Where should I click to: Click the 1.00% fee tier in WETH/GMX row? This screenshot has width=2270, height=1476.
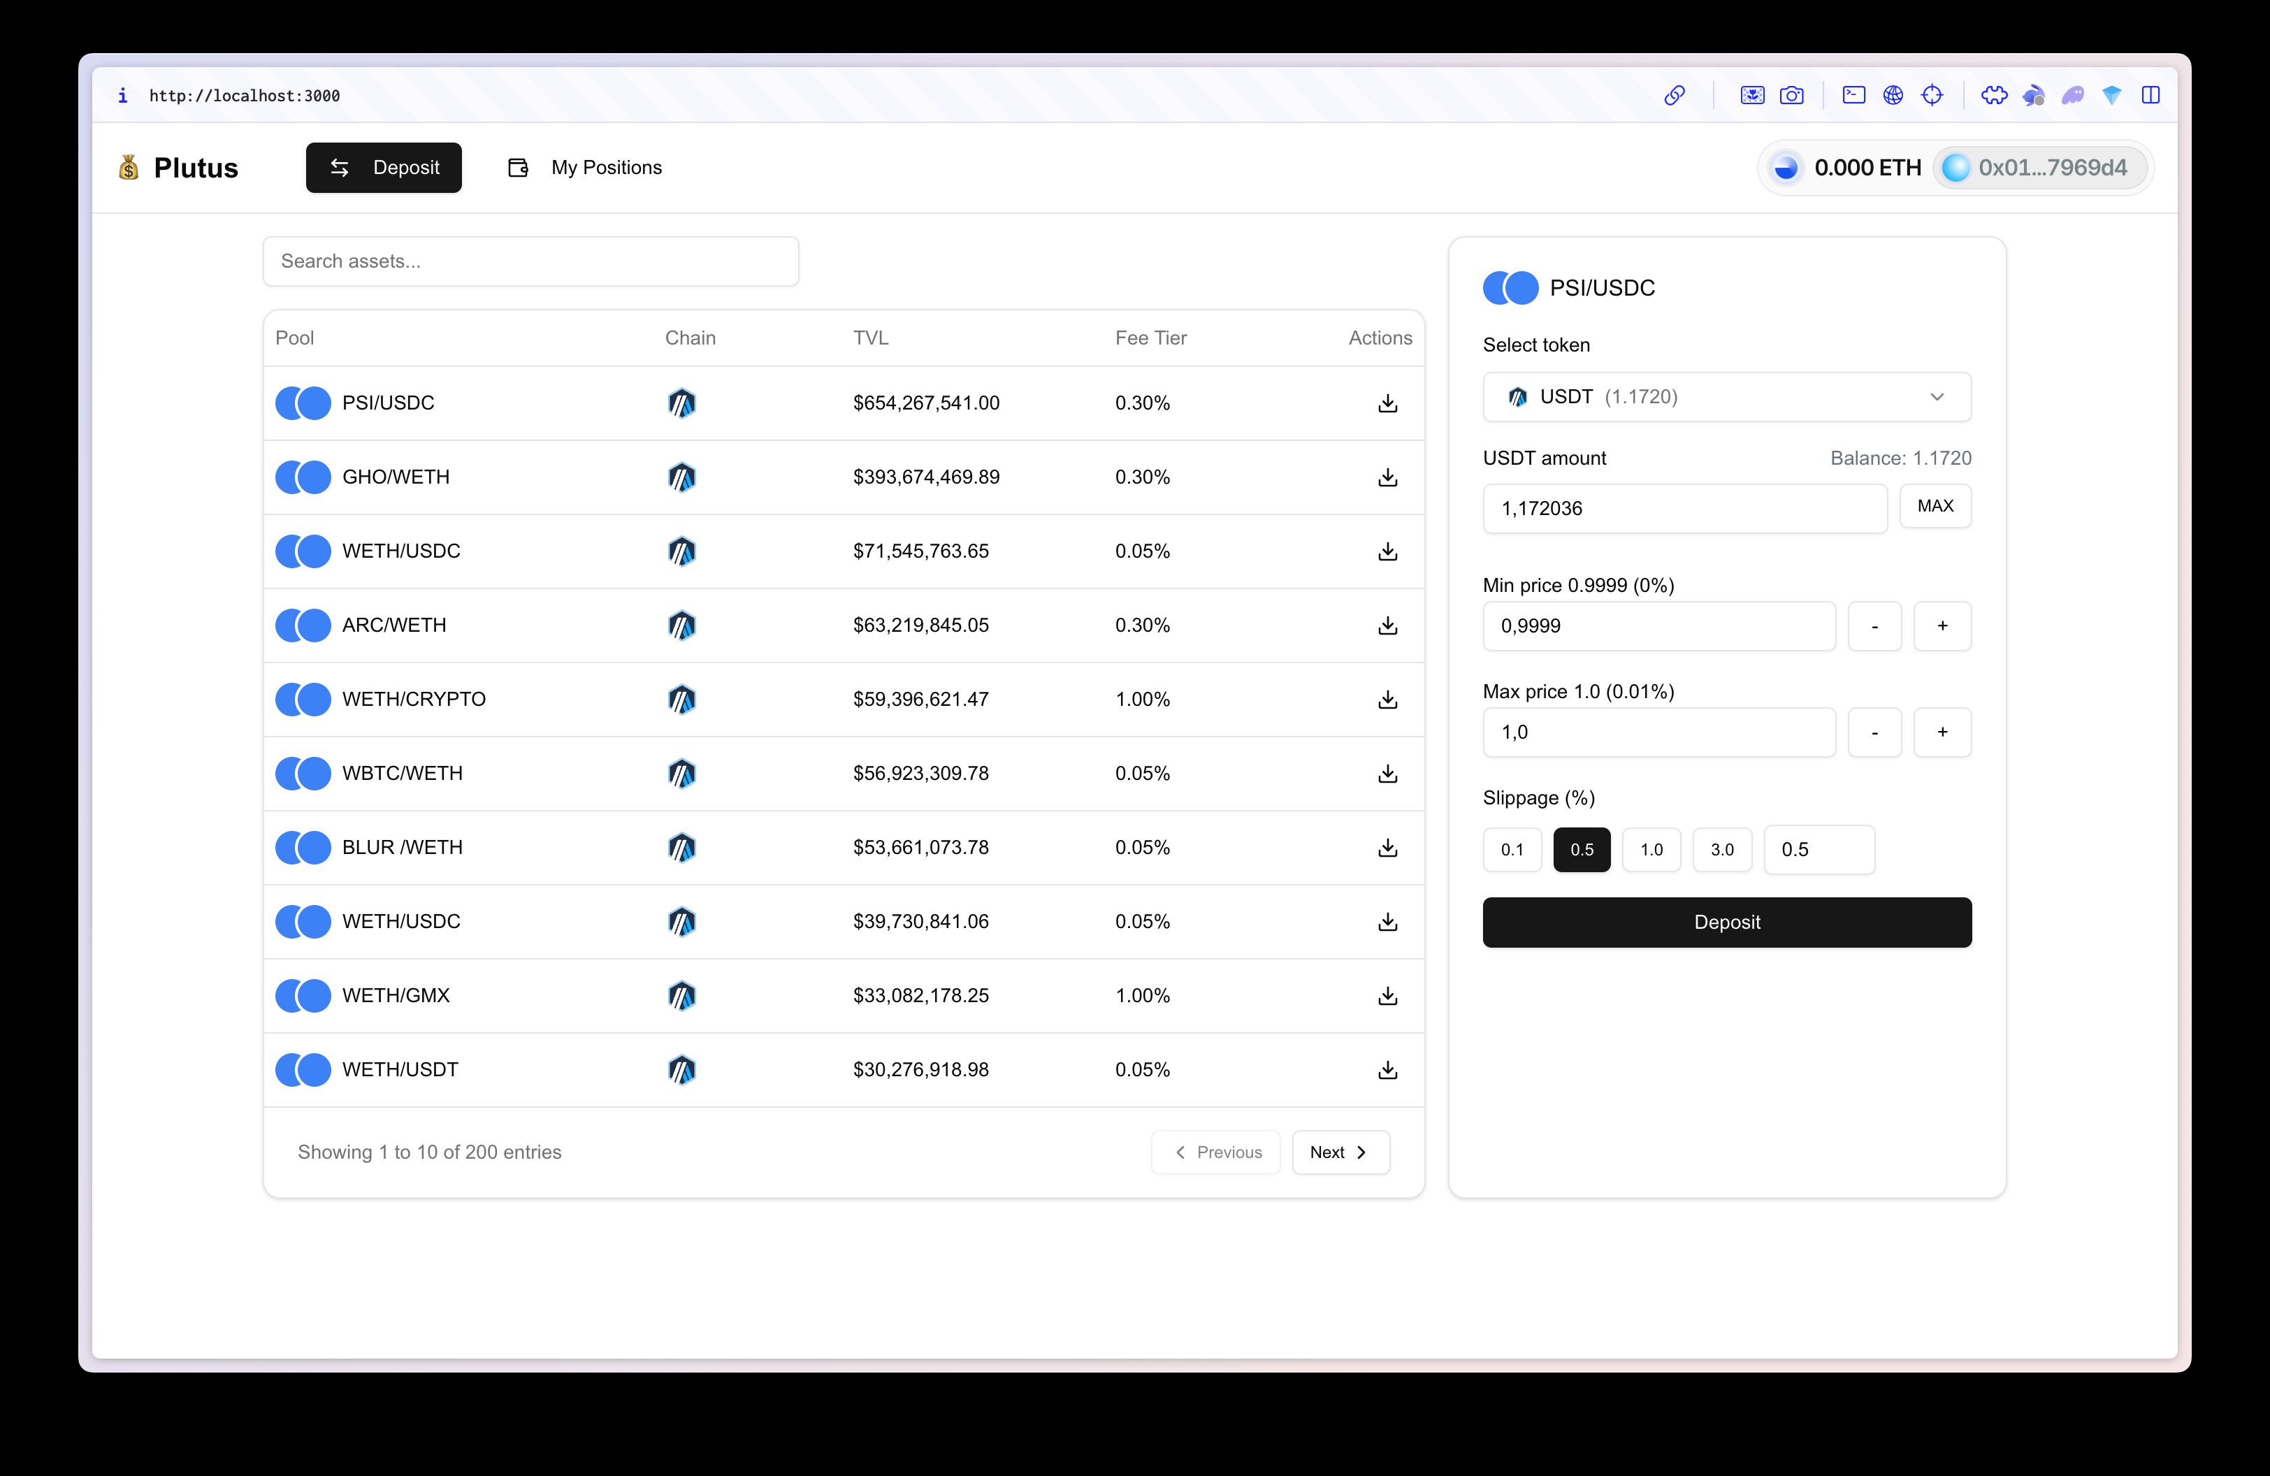tap(1143, 995)
